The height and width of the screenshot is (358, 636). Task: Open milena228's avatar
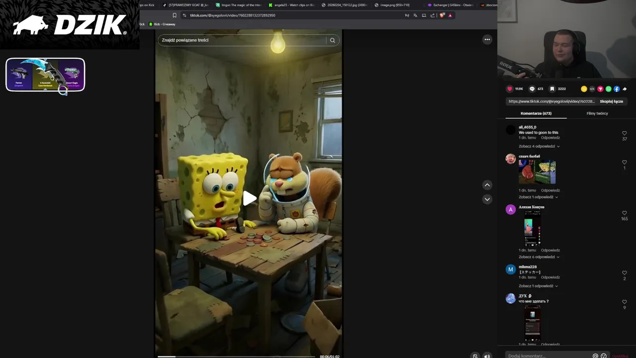(510, 269)
